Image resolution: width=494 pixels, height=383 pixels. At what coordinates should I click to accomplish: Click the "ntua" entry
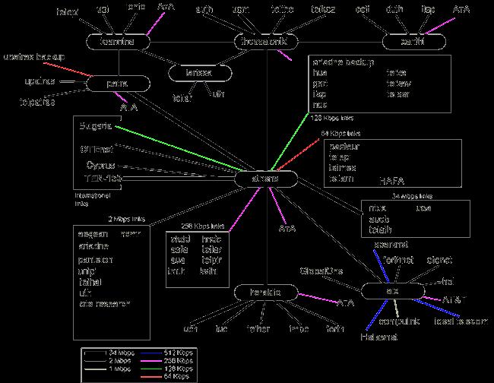[377, 208]
